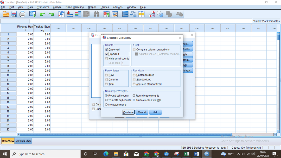The width and height of the screenshot is (281, 158).
Task: Select Round cell counts radio
Action: (106, 96)
